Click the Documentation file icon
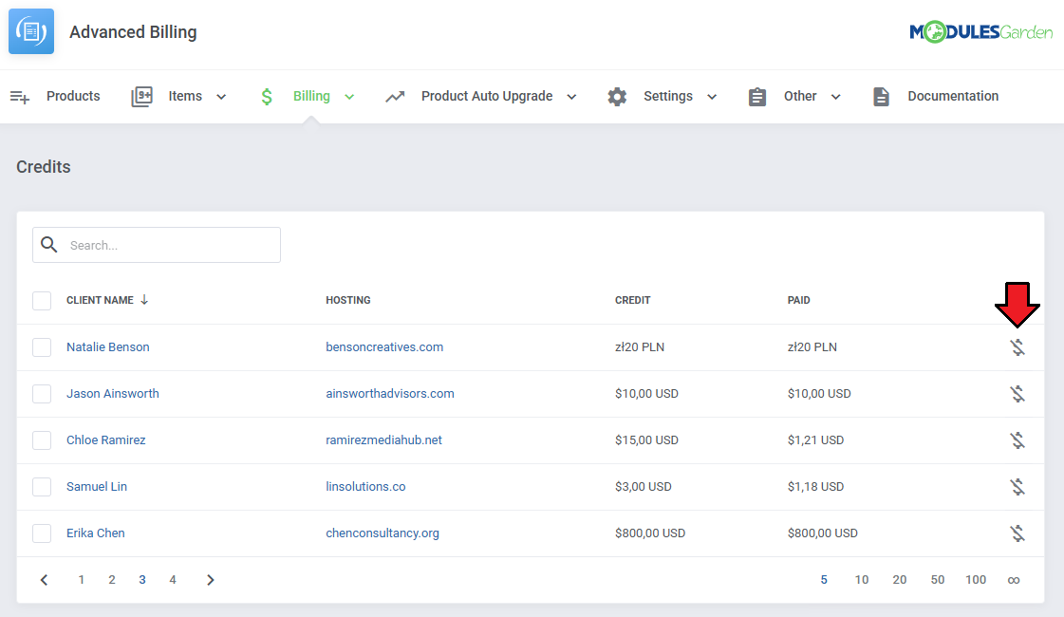The height and width of the screenshot is (617, 1064). [x=881, y=97]
